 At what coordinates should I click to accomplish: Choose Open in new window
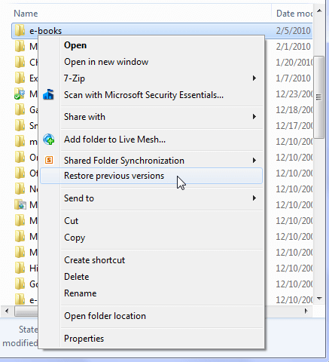(x=151, y=62)
